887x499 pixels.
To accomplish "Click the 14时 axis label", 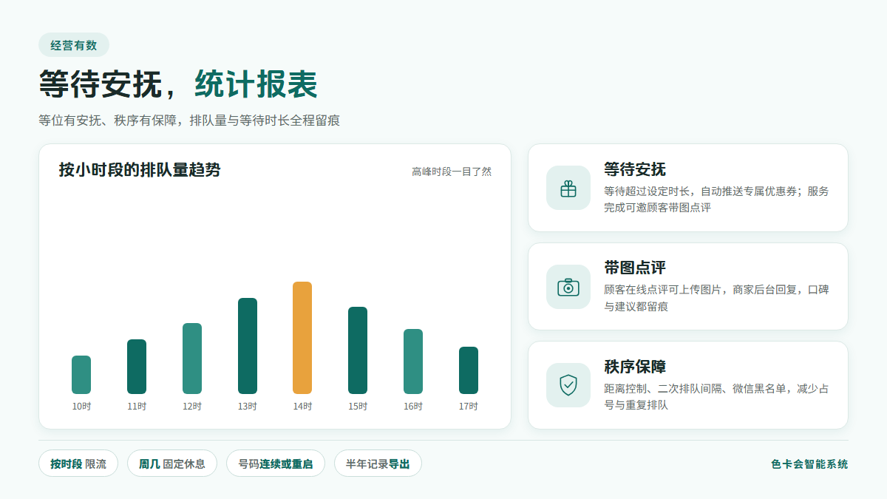I will (302, 407).
